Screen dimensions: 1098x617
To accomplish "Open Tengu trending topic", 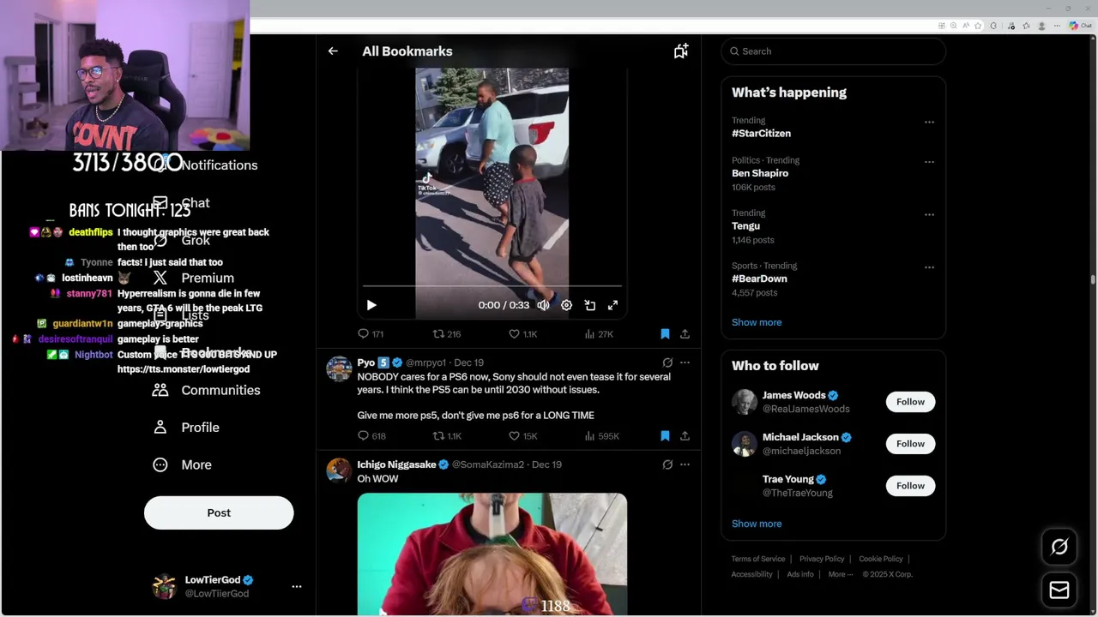I will pos(745,226).
